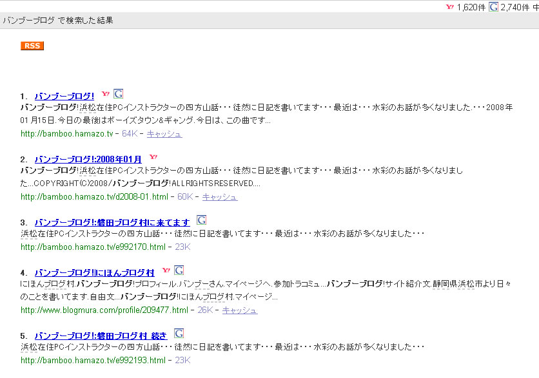Click the Yahoo icon beside the 1,620件 count
Screen dimensions: 539x378
click(449, 7)
